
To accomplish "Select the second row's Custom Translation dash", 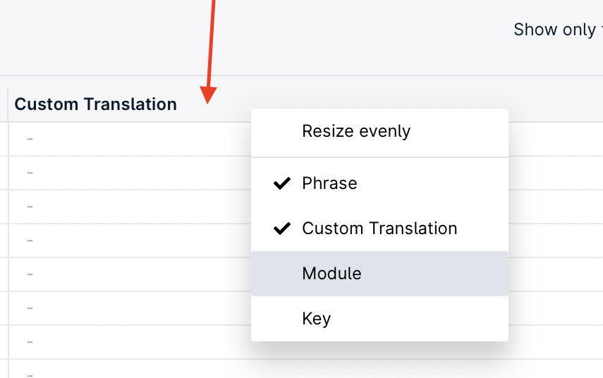I will coord(30,173).
